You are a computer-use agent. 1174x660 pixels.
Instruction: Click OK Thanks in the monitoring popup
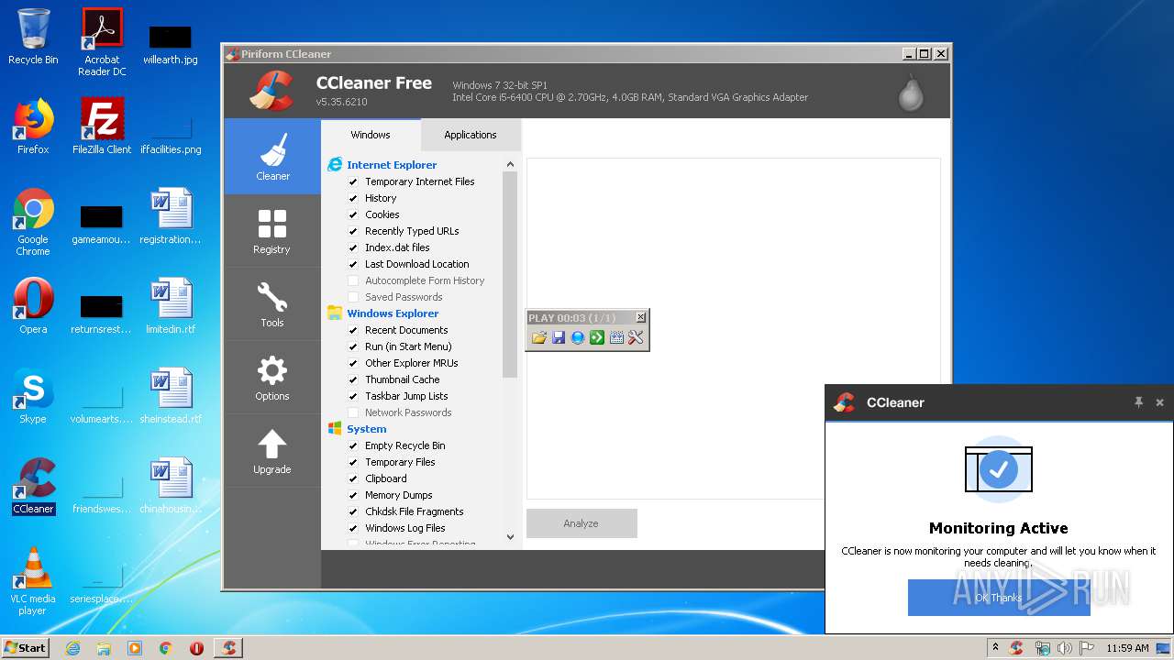tap(999, 598)
